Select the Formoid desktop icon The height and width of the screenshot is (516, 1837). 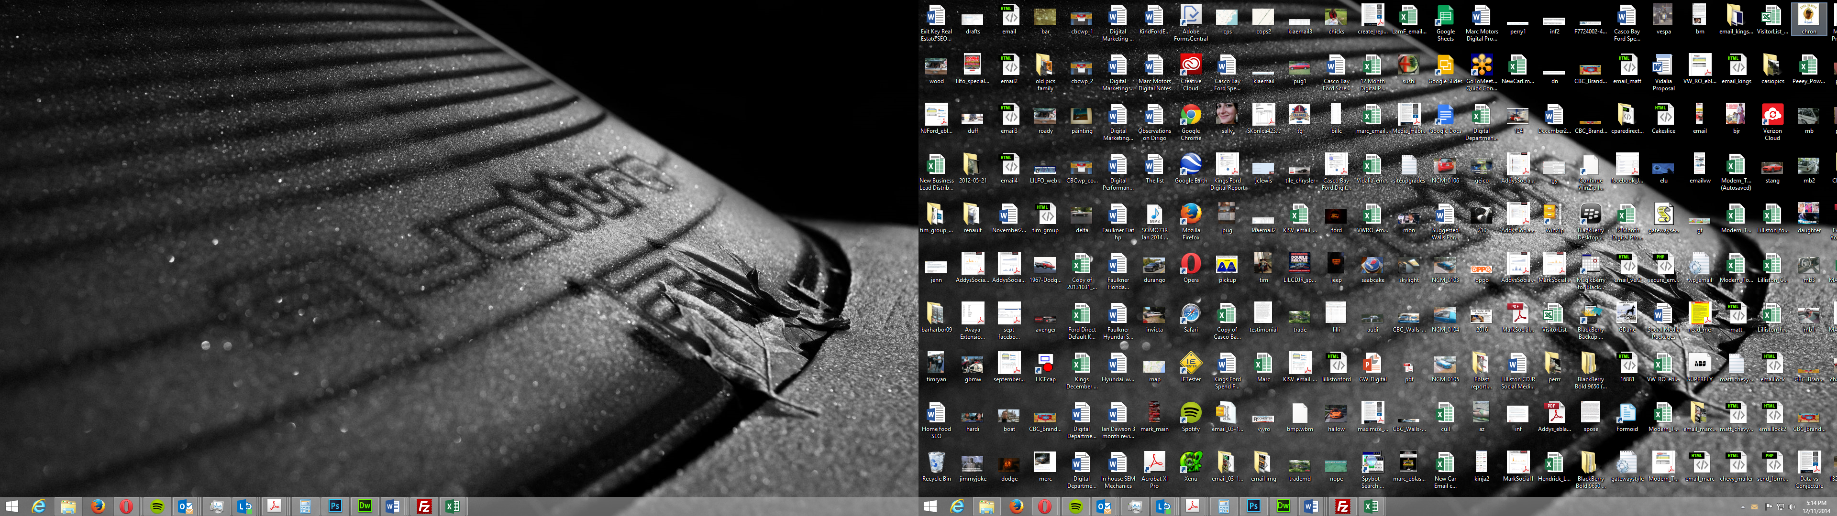[x=1627, y=417]
